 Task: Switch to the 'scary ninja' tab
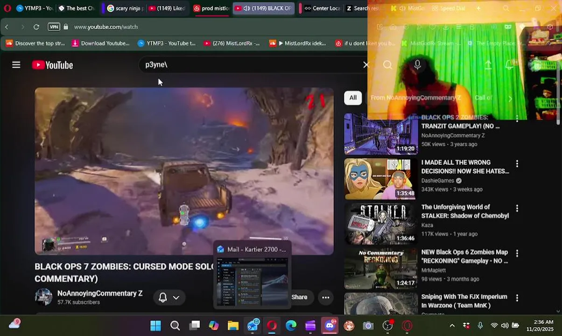click(125, 8)
